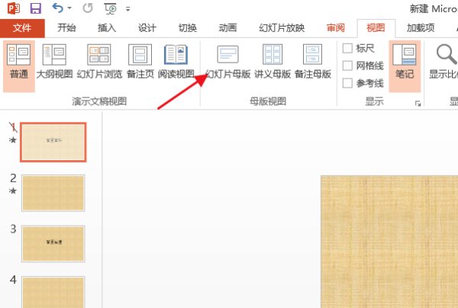Switch to 大纲视图 outline view
This screenshot has width=458, height=308.
(x=55, y=62)
